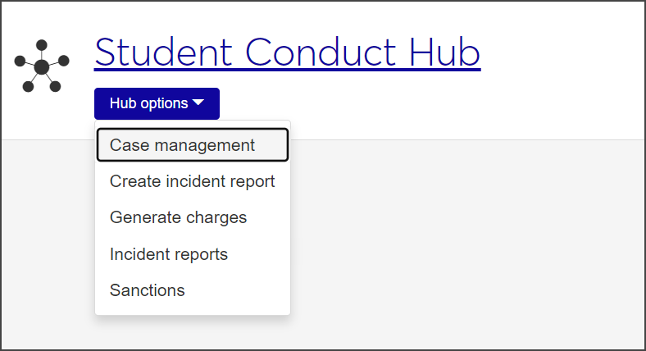Click the caret arrow on Hub options
Viewport: 646px width, 351px height.
click(x=199, y=103)
